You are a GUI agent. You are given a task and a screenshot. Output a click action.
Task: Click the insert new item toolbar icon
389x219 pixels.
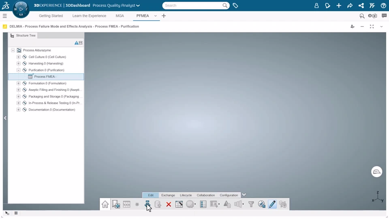click(x=116, y=204)
